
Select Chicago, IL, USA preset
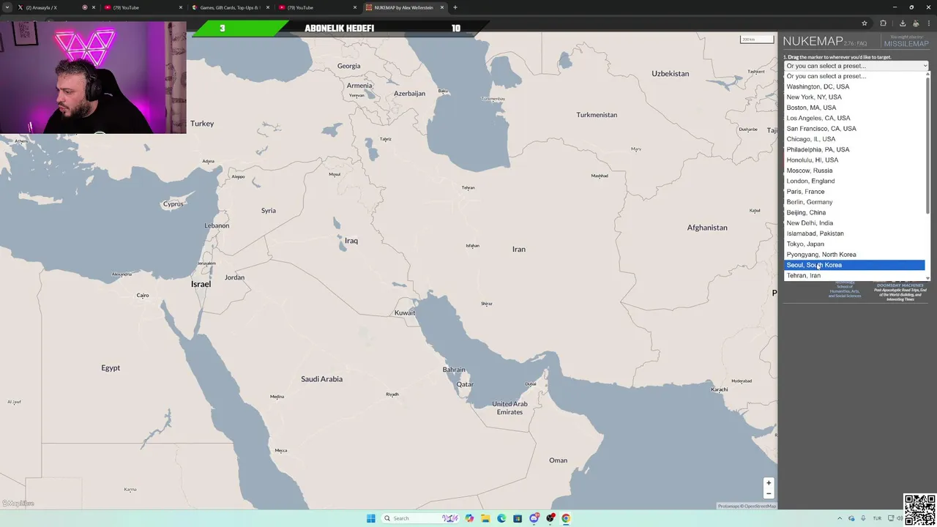[854, 139]
